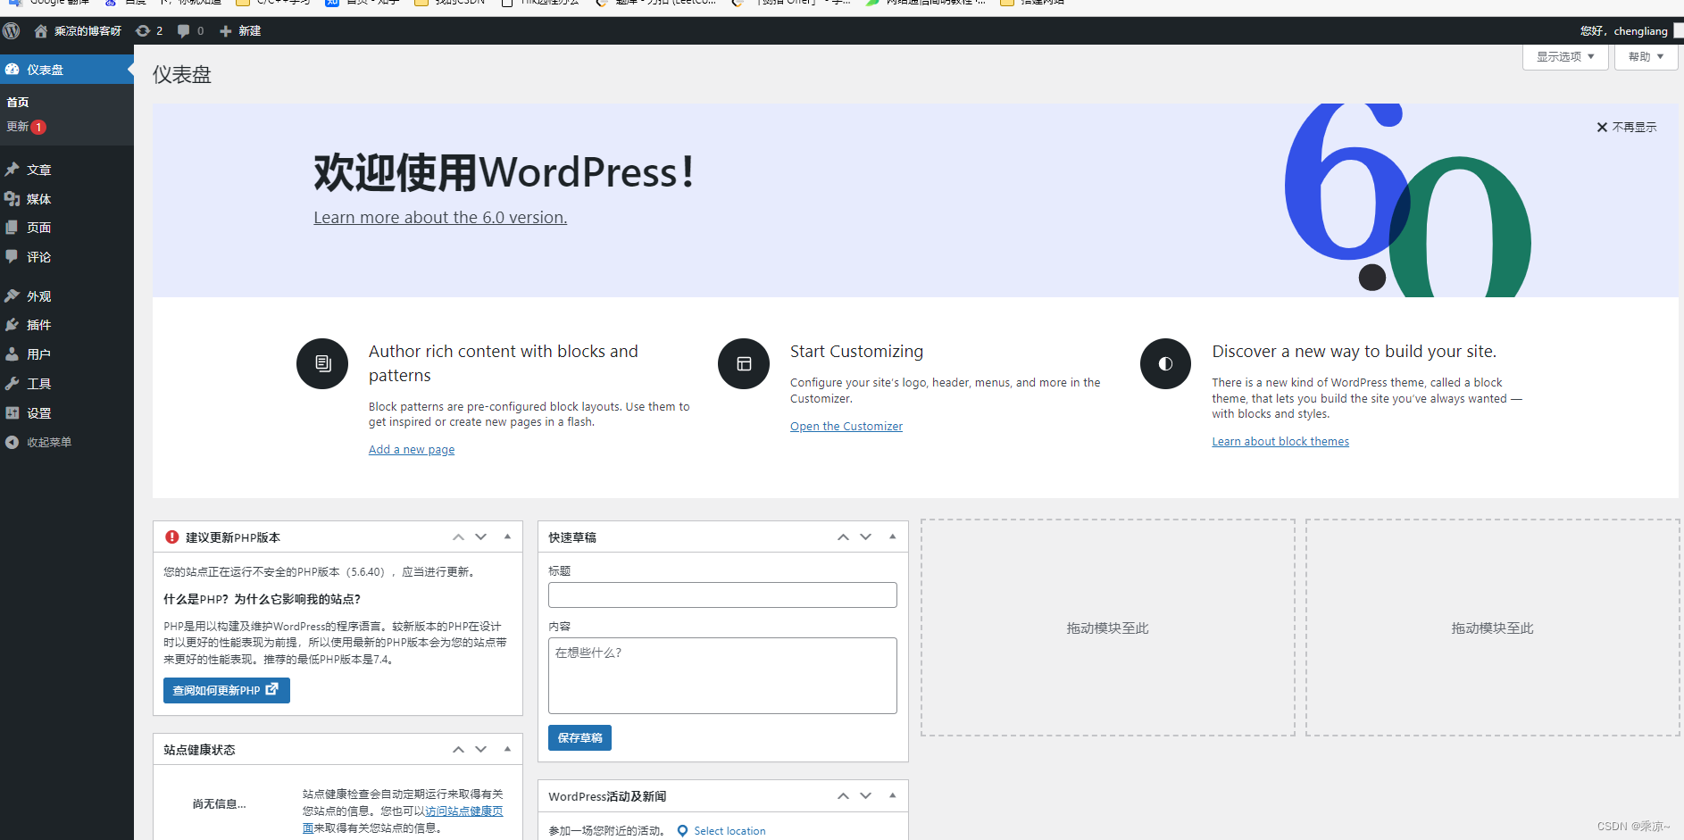
Task: Open the WordPress logo menu in admin bar
Action: click(x=12, y=31)
